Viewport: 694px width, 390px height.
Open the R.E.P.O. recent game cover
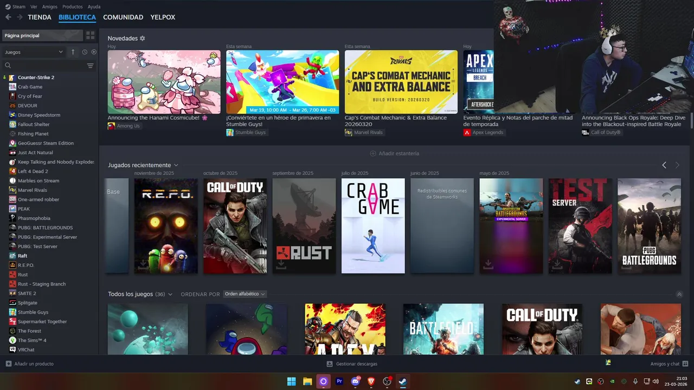pyautogui.click(x=166, y=226)
